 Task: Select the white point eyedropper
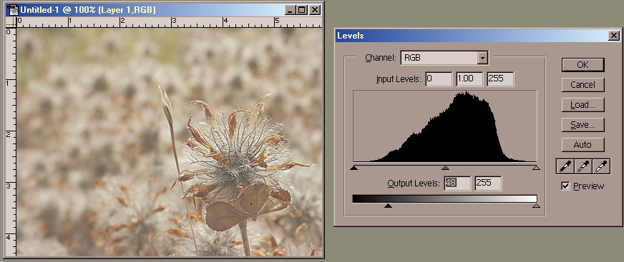601,166
